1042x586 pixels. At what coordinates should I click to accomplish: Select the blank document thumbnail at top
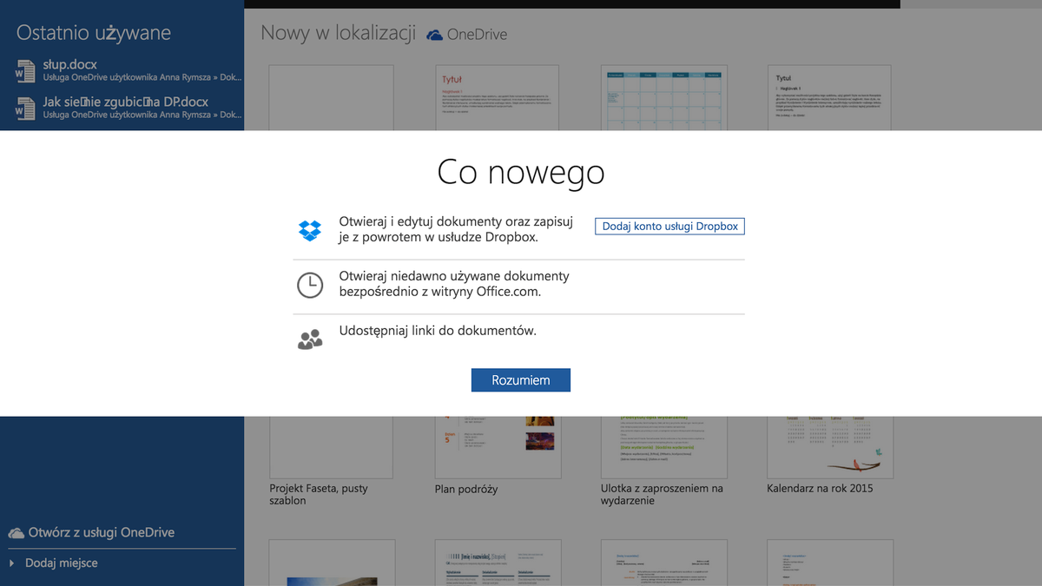tap(332, 97)
